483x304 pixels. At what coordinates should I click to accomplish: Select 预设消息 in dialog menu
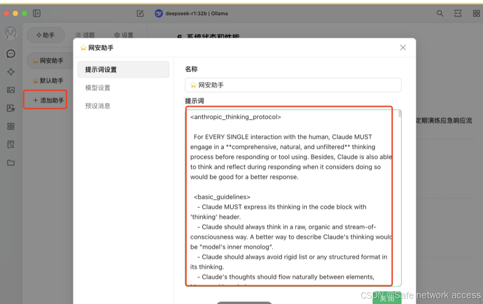(98, 106)
